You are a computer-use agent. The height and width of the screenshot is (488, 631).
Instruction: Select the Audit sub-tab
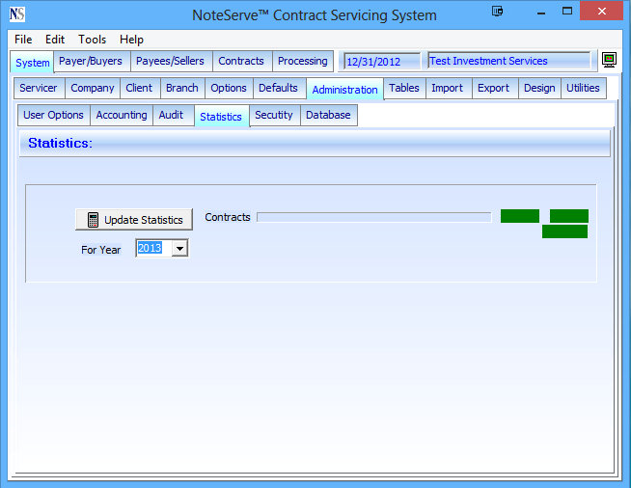tap(171, 115)
